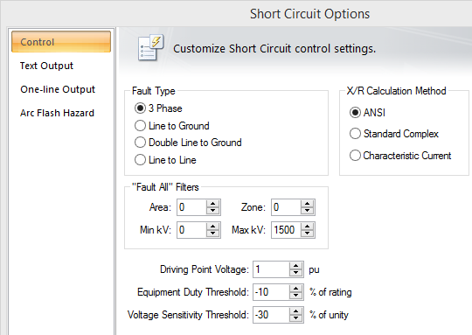The width and height of the screenshot is (472, 335).
Task: Select Line to Ground fault type
Action: coord(172,126)
